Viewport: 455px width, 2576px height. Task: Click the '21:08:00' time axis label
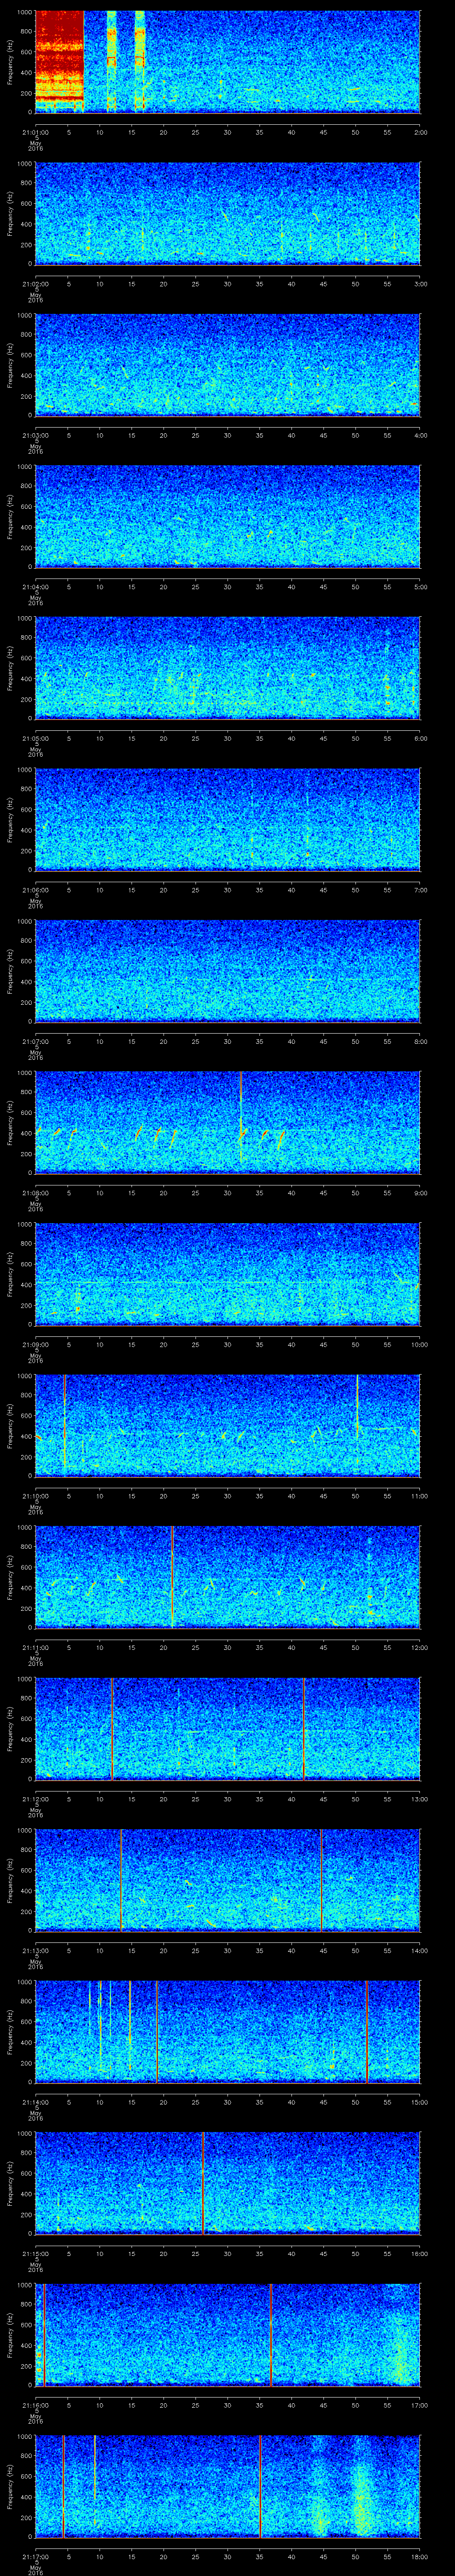(35, 1193)
